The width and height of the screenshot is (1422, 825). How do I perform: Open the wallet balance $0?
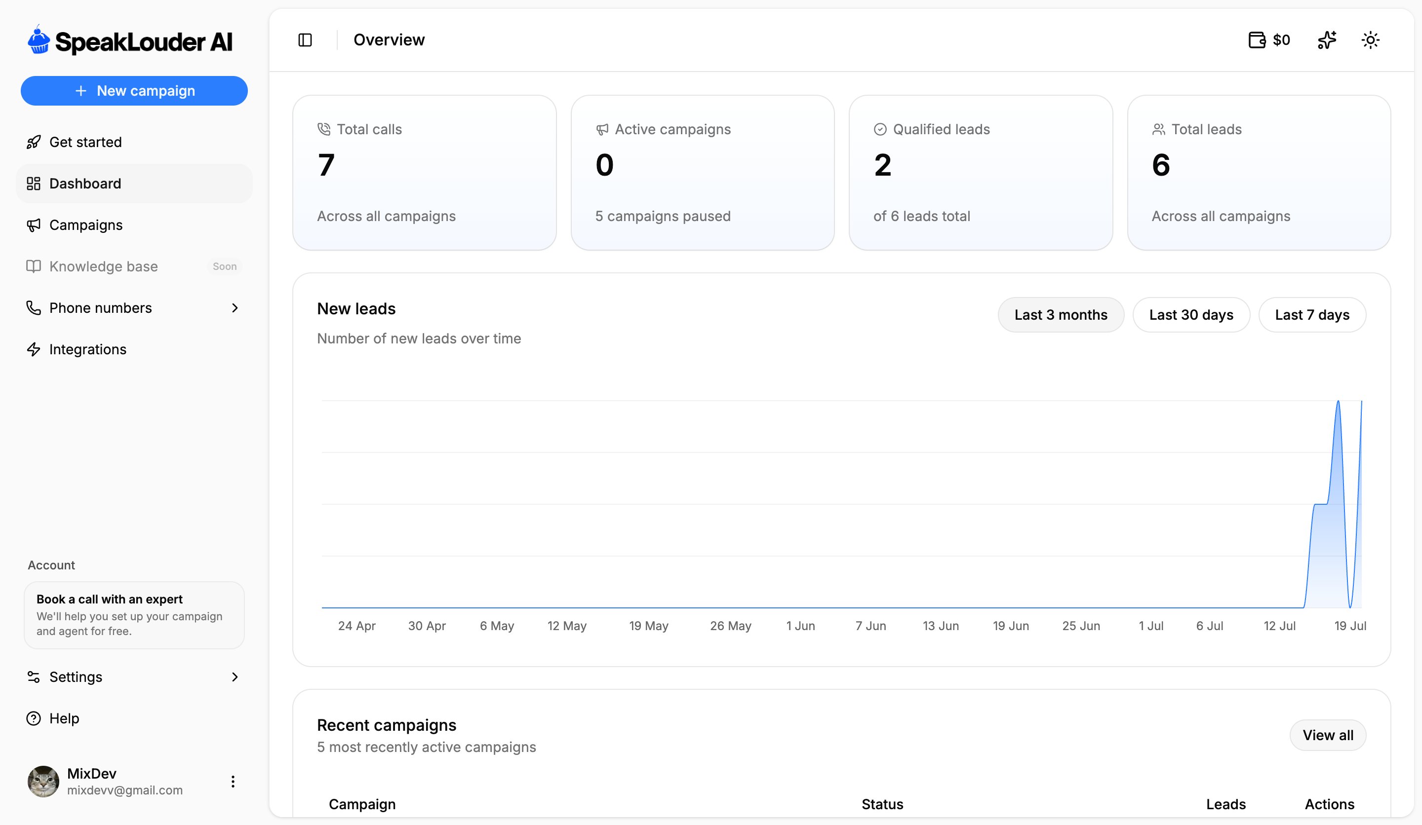point(1269,40)
